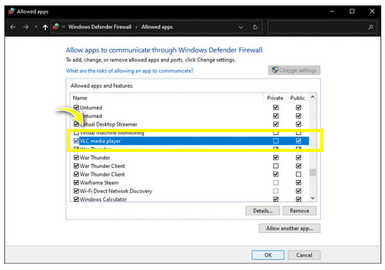Go up one level with the up arrow
This screenshot has height=270, width=385.
[x=45, y=27]
